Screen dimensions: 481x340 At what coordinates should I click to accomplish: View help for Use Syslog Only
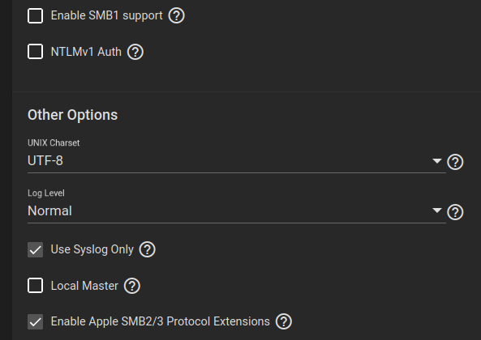(x=148, y=249)
